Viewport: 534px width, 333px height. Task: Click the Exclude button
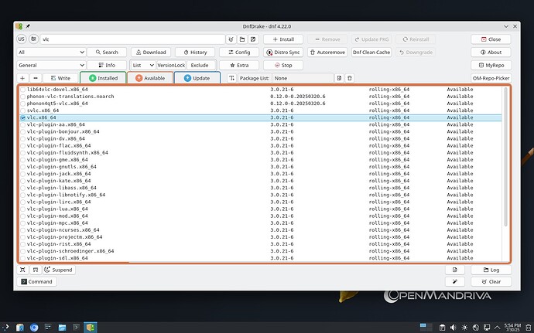(200, 66)
